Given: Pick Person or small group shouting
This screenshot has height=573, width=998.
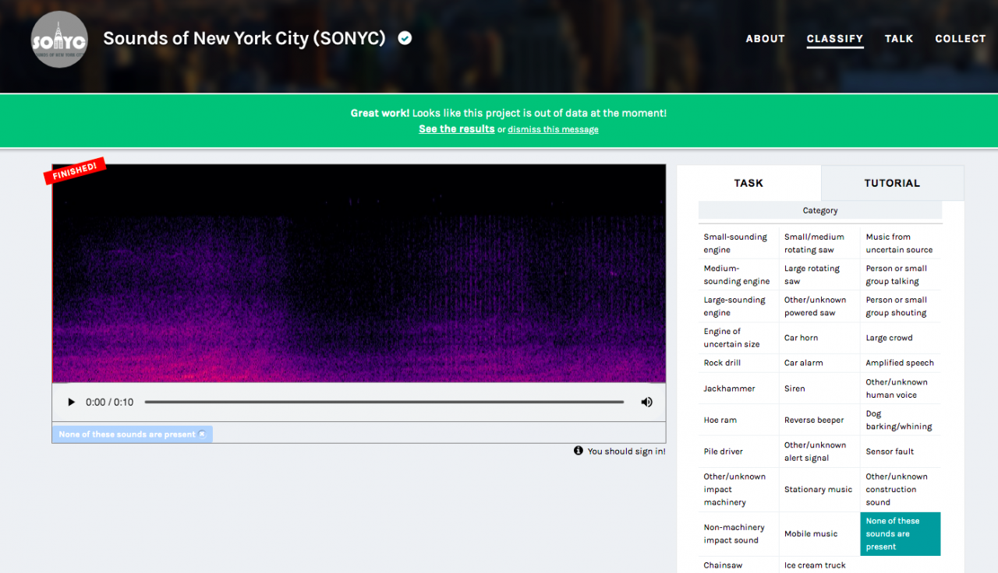Looking at the screenshot, I should pyautogui.click(x=901, y=306).
